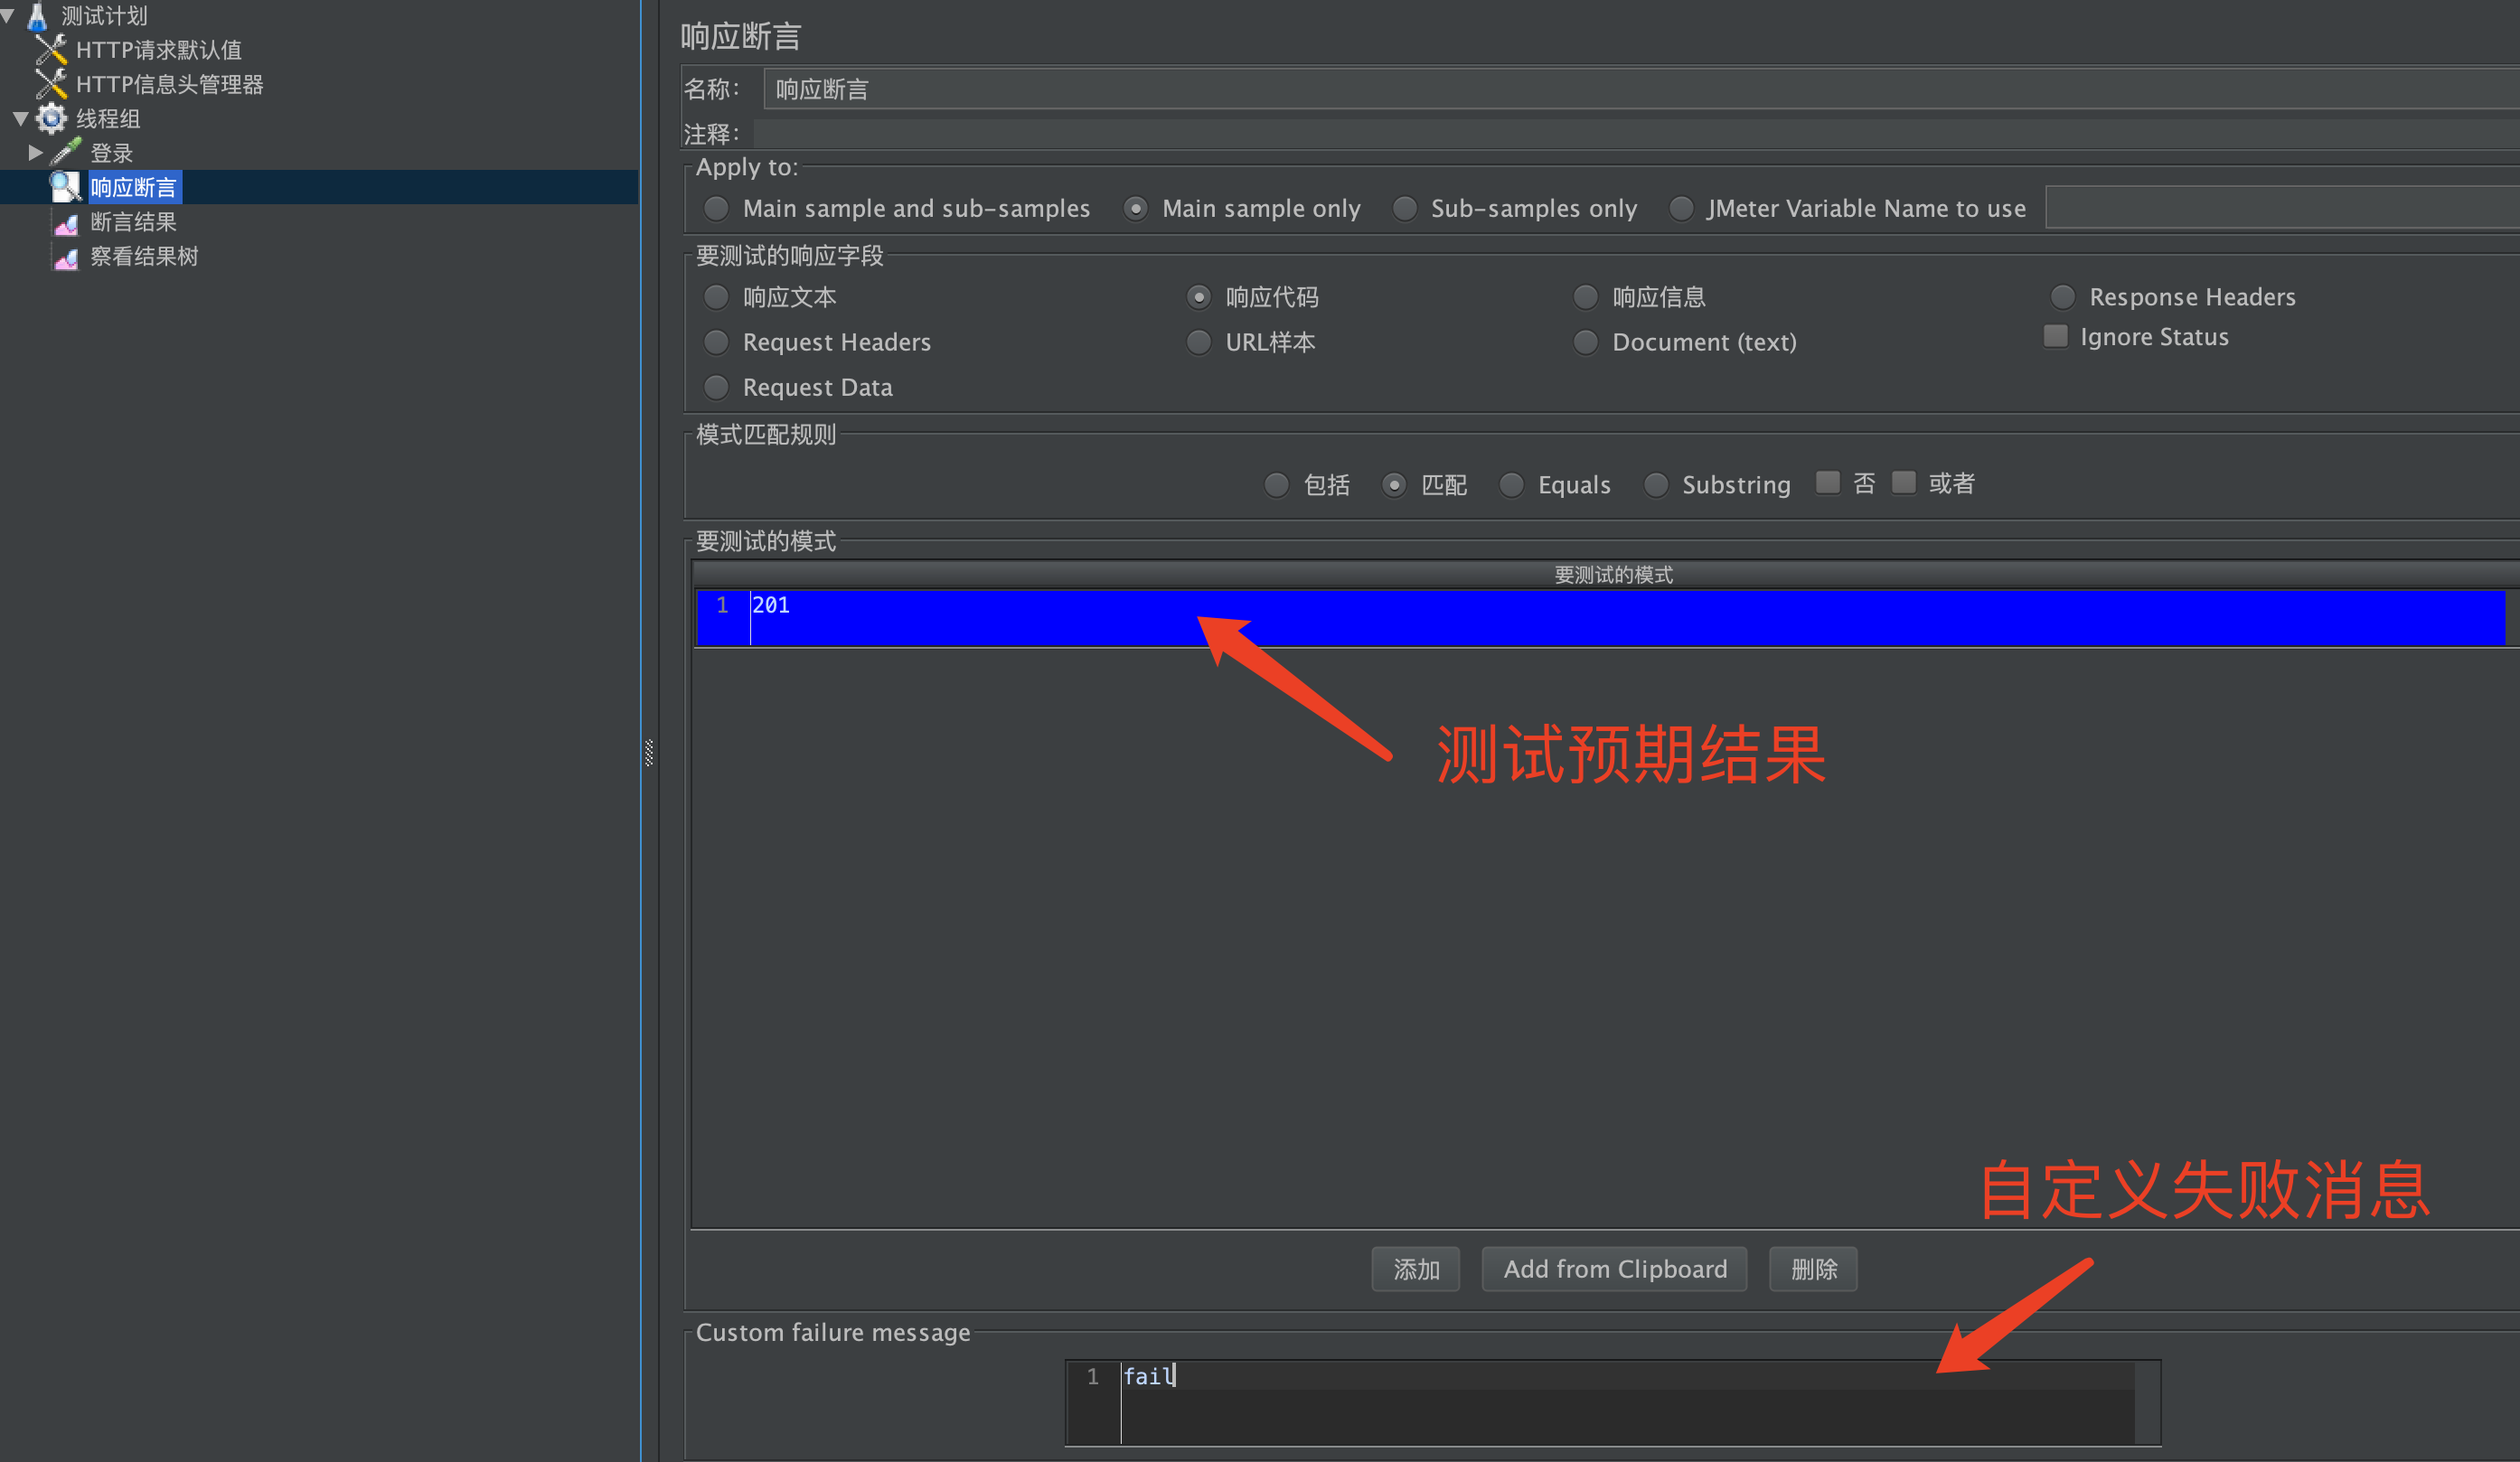Image resolution: width=2520 pixels, height=1462 pixels.
Task: Click the 登录 sampler pipette icon
Action: 66,152
